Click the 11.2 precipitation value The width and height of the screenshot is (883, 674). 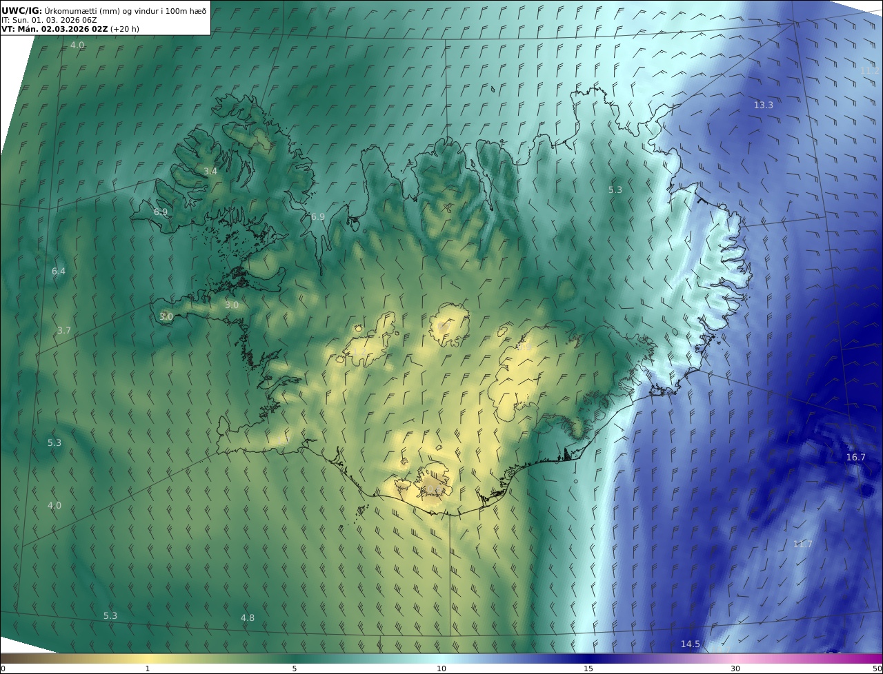coord(870,70)
